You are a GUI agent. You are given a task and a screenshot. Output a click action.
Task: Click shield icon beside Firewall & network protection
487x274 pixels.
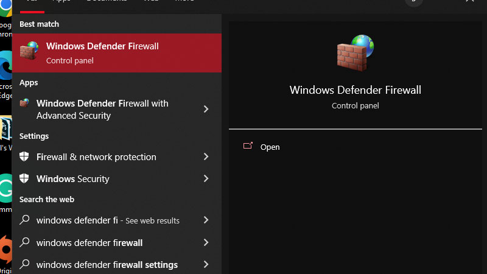coord(24,156)
